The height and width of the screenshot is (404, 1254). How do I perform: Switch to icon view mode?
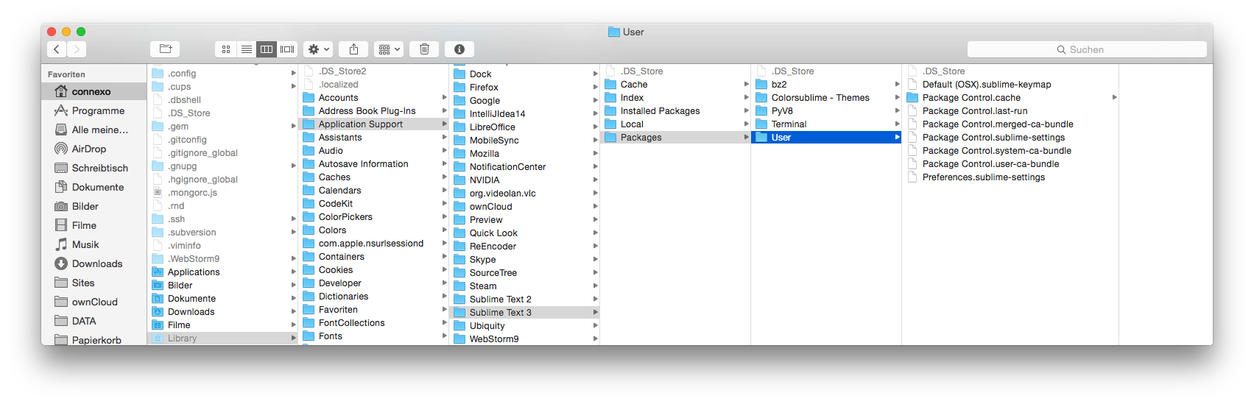pos(226,49)
